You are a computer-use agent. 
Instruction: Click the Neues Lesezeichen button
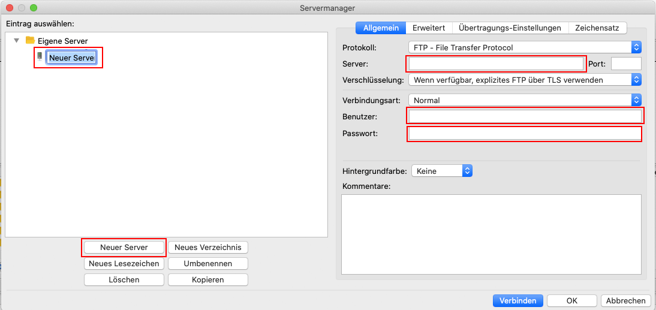click(x=124, y=264)
